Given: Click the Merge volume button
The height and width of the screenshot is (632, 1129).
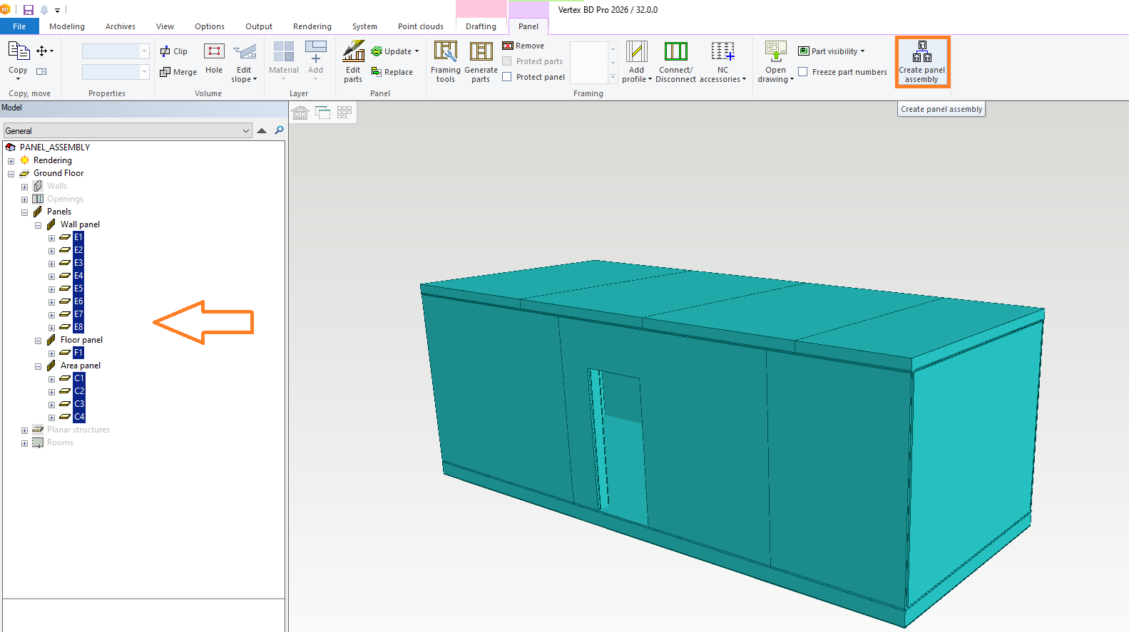Looking at the screenshot, I should [x=178, y=72].
